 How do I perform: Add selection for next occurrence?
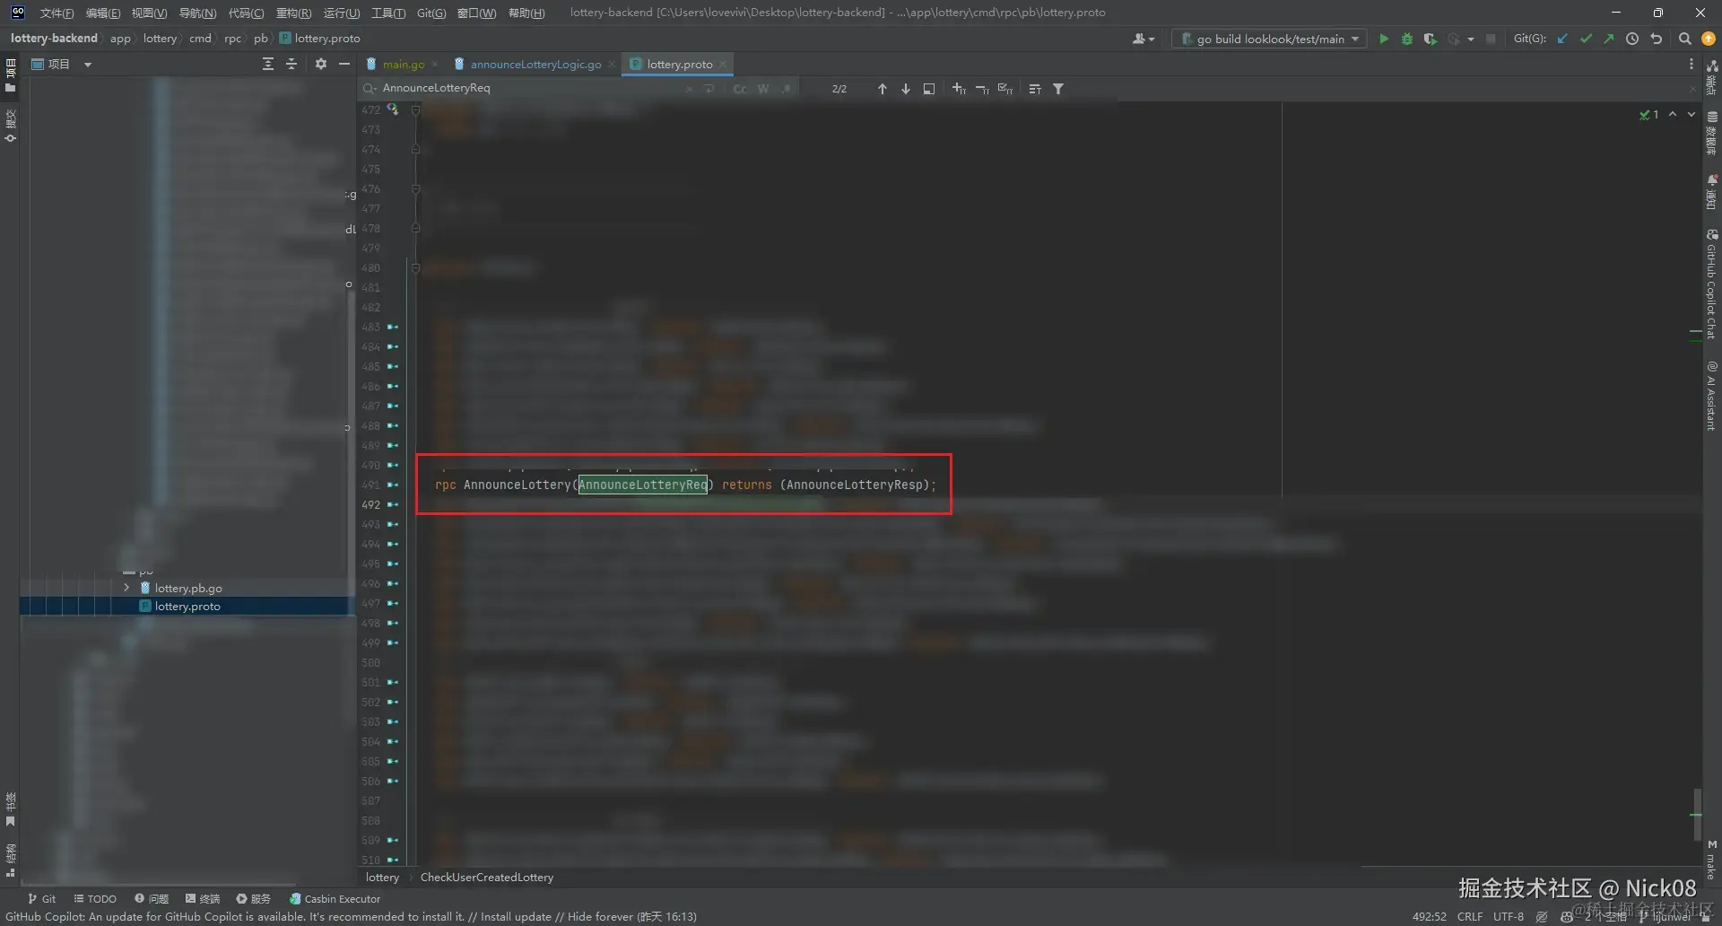click(x=959, y=89)
